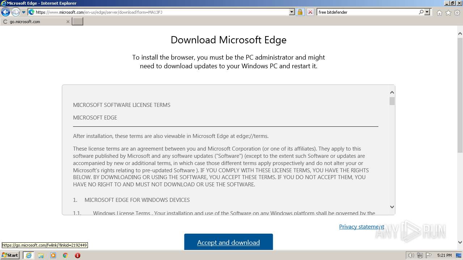Expand the address bar autocomplete dropdown

tap(292, 12)
